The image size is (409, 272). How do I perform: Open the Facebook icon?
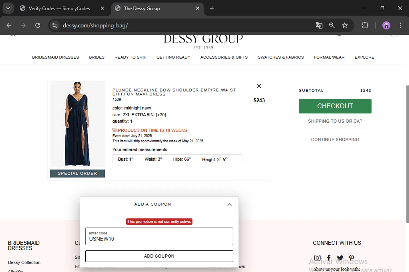pos(329,258)
